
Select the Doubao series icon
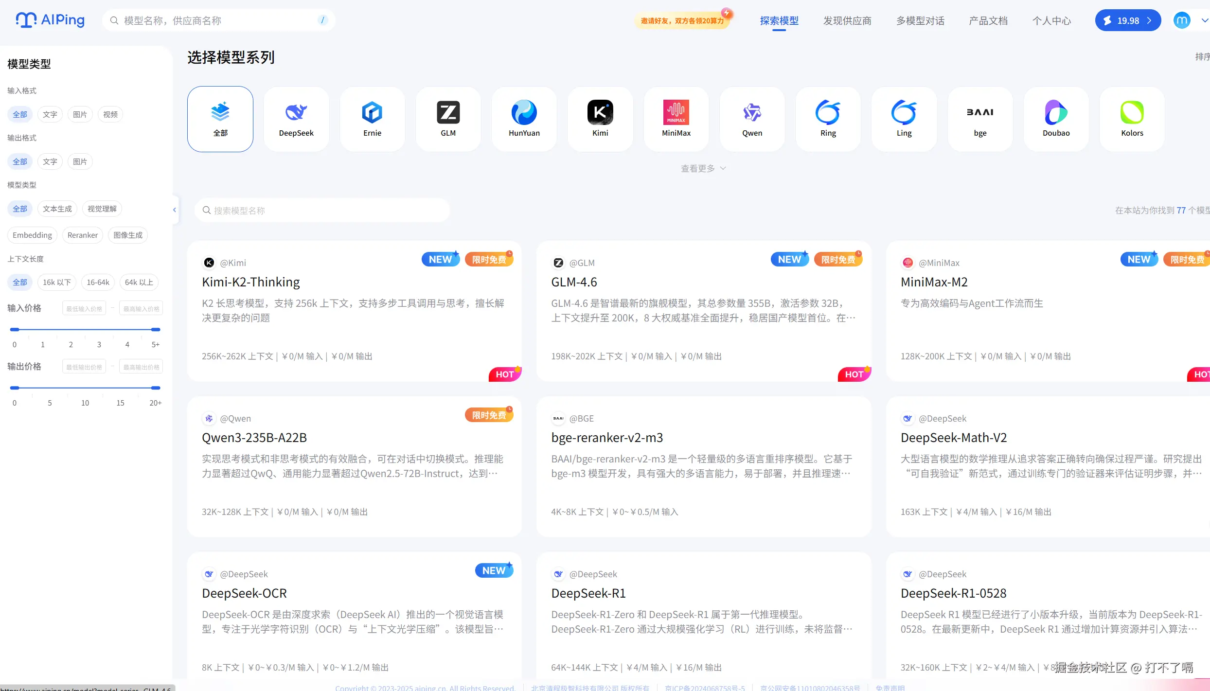(x=1056, y=119)
